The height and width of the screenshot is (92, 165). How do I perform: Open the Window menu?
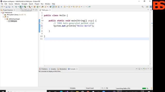pyautogui.click(x=47, y=4)
